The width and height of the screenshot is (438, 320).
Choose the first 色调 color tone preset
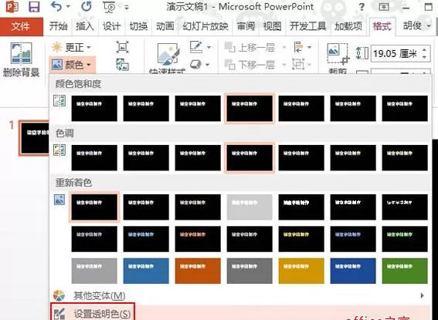pos(94,157)
